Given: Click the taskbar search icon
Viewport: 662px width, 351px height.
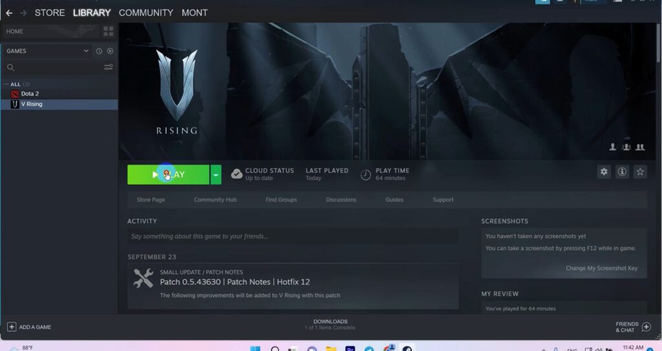Looking at the screenshot, I should tap(275, 348).
